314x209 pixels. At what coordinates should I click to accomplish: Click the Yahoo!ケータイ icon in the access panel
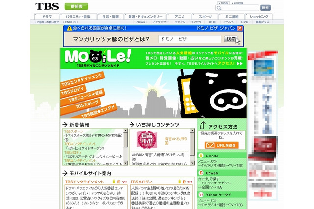pos(201,195)
